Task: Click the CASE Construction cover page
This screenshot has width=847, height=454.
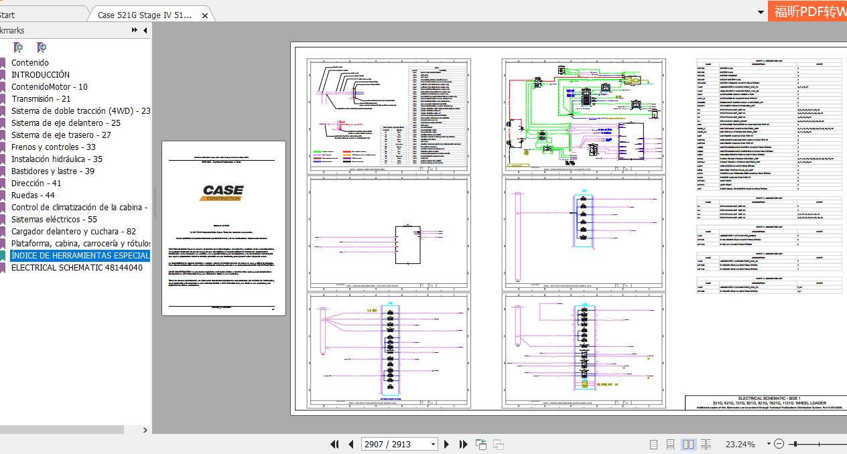Action: [x=223, y=228]
